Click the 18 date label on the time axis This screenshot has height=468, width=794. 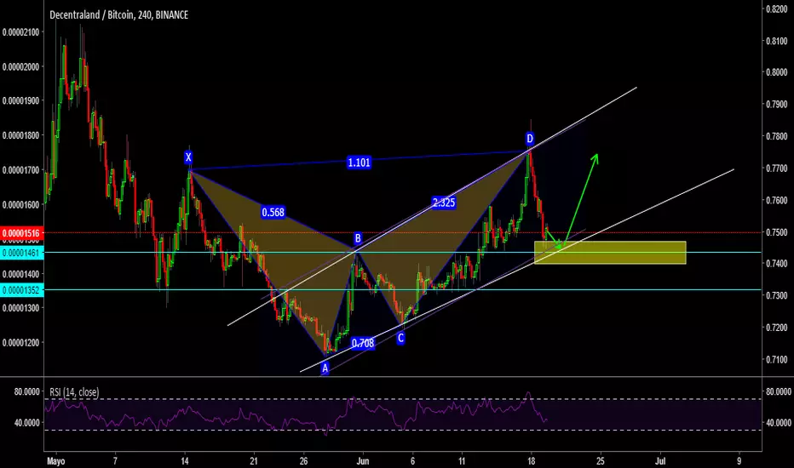coord(531,461)
